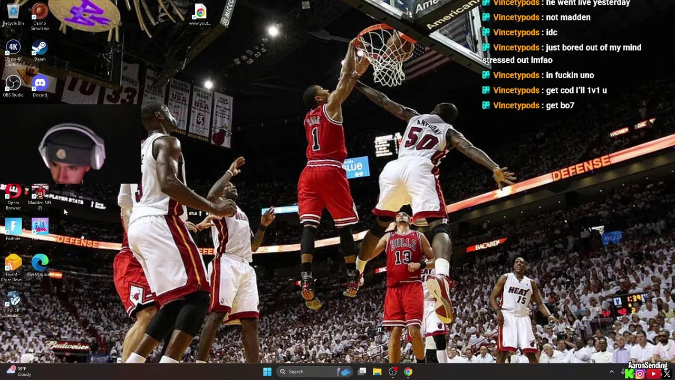Open the Madden NFL 25 shortcut
The image size is (675, 380).
(40, 197)
